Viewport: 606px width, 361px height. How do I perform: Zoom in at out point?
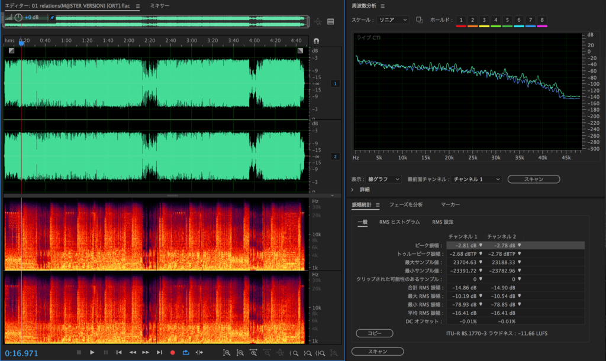tap(307, 353)
